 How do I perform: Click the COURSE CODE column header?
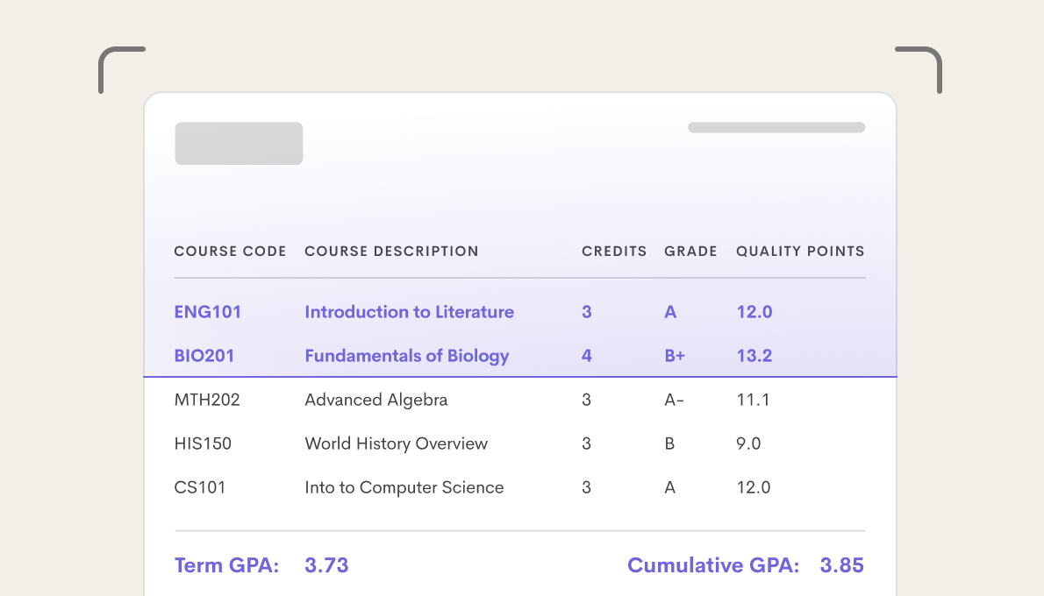point(230,252)
